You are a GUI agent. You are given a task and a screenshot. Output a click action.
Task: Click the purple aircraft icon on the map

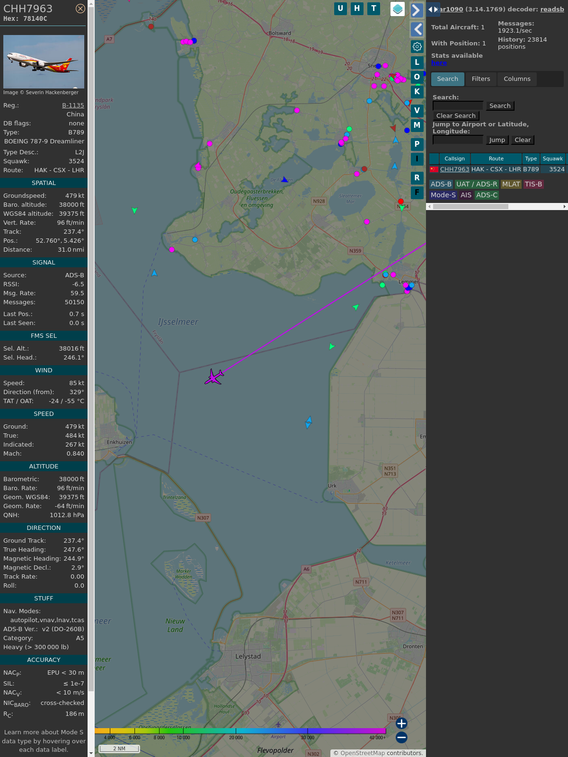click(x=214, y=377)
